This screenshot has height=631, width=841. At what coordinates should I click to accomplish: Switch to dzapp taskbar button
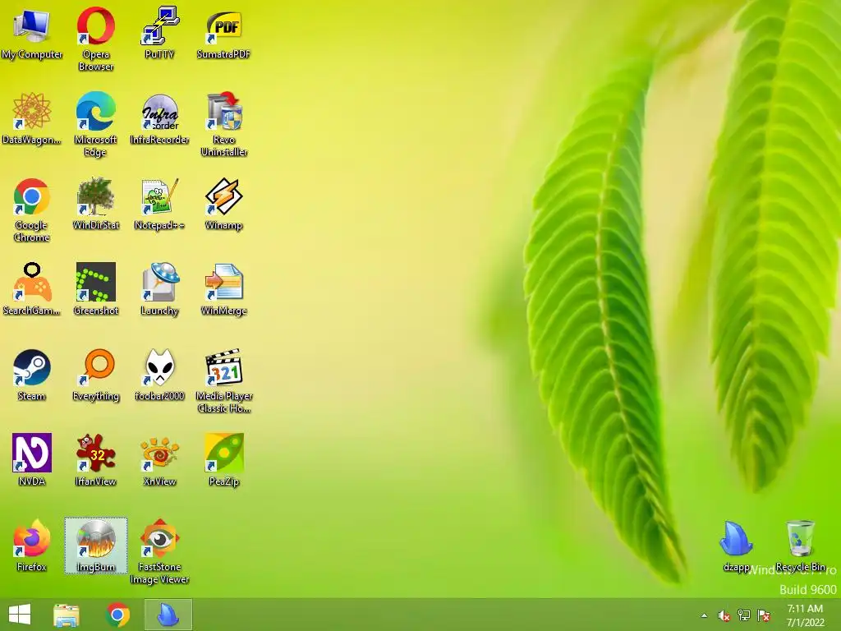[x=168, y=615]
